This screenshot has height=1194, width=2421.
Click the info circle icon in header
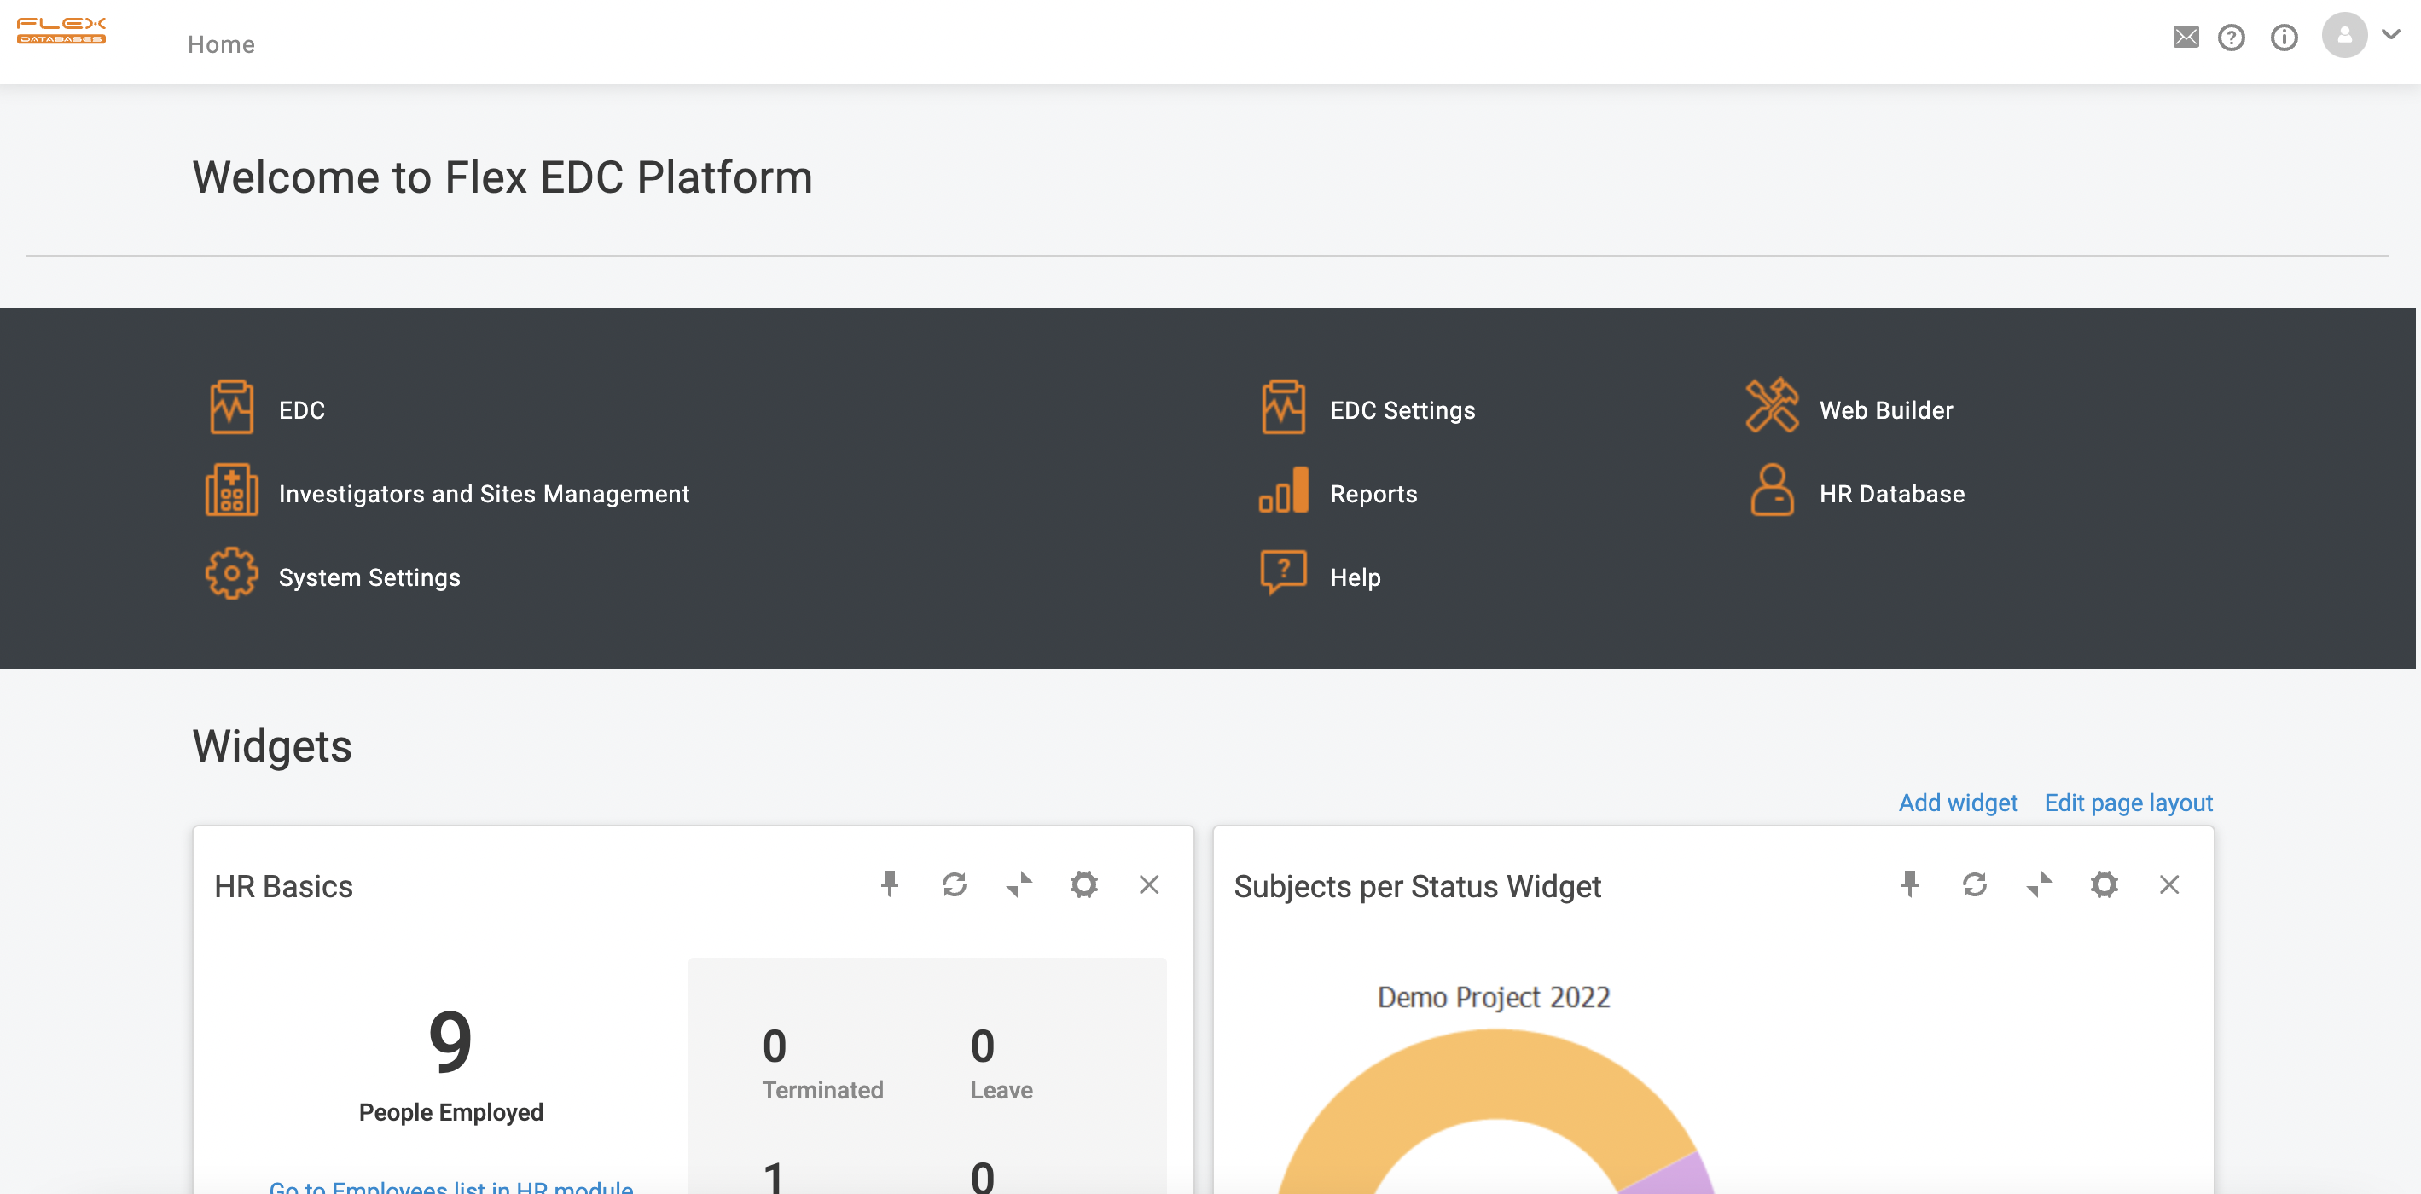point(2283,38)
